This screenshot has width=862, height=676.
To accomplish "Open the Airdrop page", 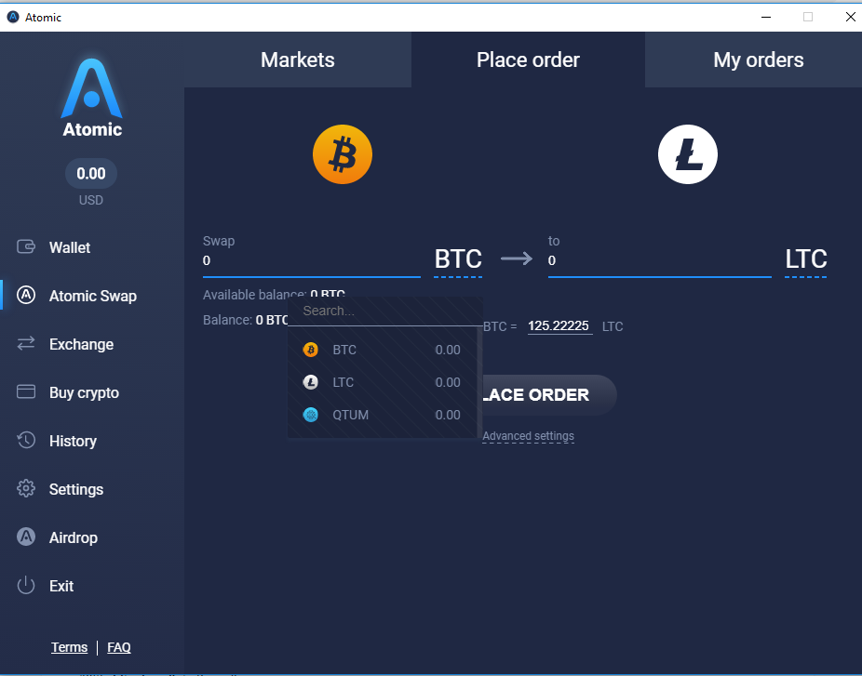I will 74,537.
